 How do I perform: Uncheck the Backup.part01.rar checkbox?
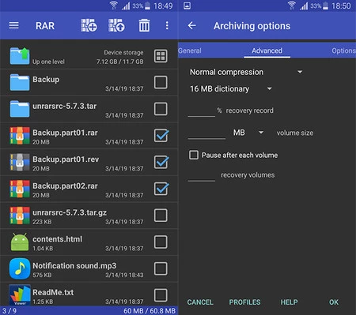[161, 135]
